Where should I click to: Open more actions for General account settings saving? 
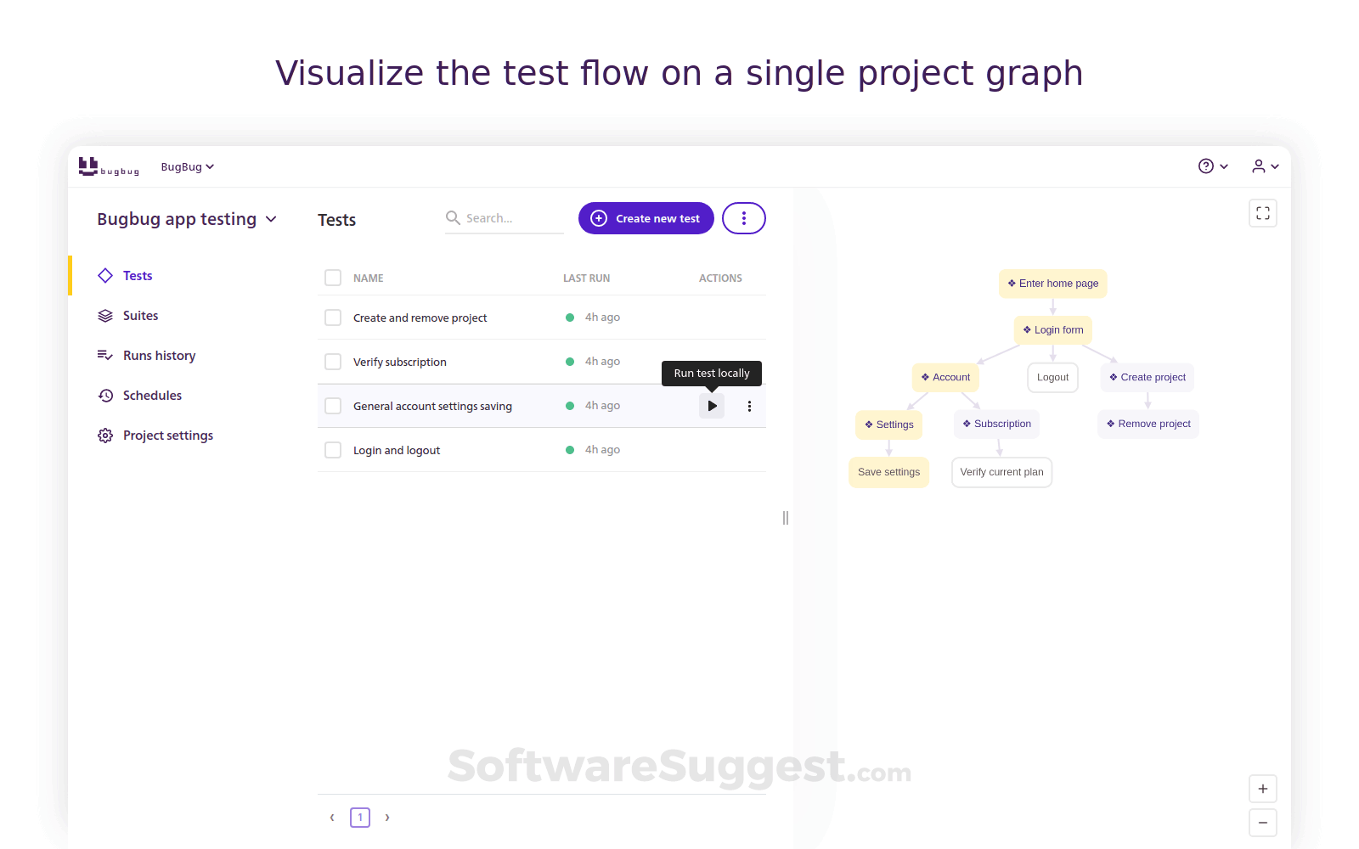click(x=749, y=406)
